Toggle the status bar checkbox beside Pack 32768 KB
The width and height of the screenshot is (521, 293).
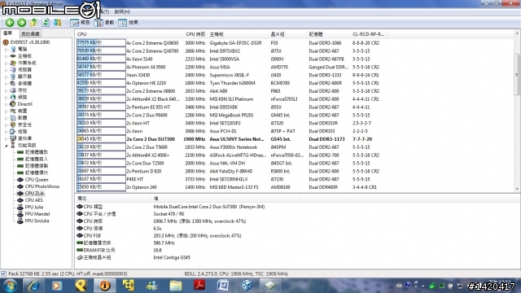tap(3, 273)
